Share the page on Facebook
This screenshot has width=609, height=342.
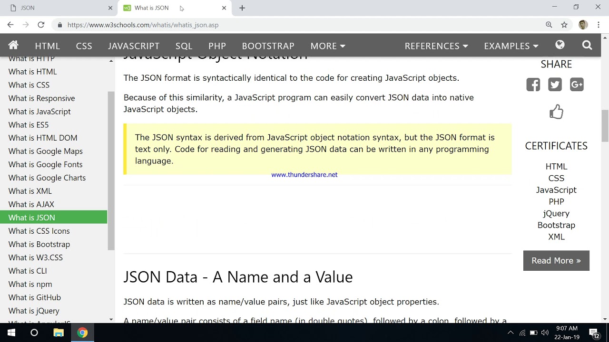click(x=533, y=85)
